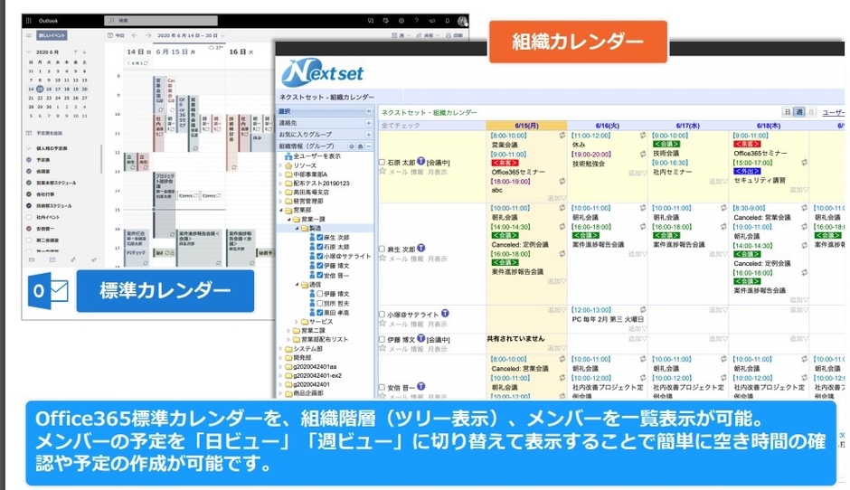Click 追加▽ under 6/16 休み column
This screenshot has width=850, height=490.
637,173
